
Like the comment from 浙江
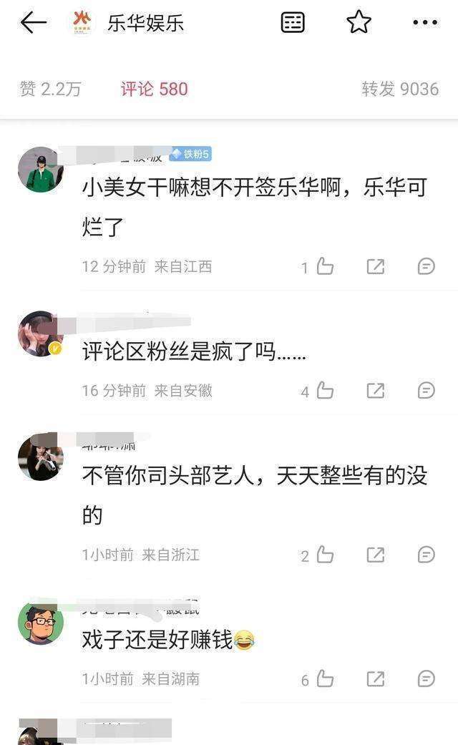point(325,555)
